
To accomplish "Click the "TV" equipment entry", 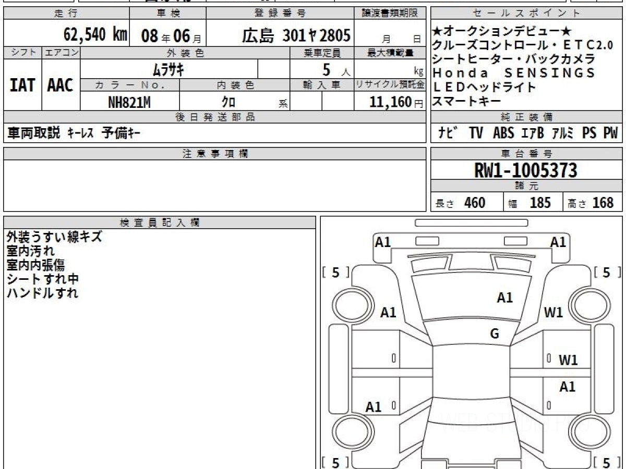I will pyautogui.click(x=475, y=133).
